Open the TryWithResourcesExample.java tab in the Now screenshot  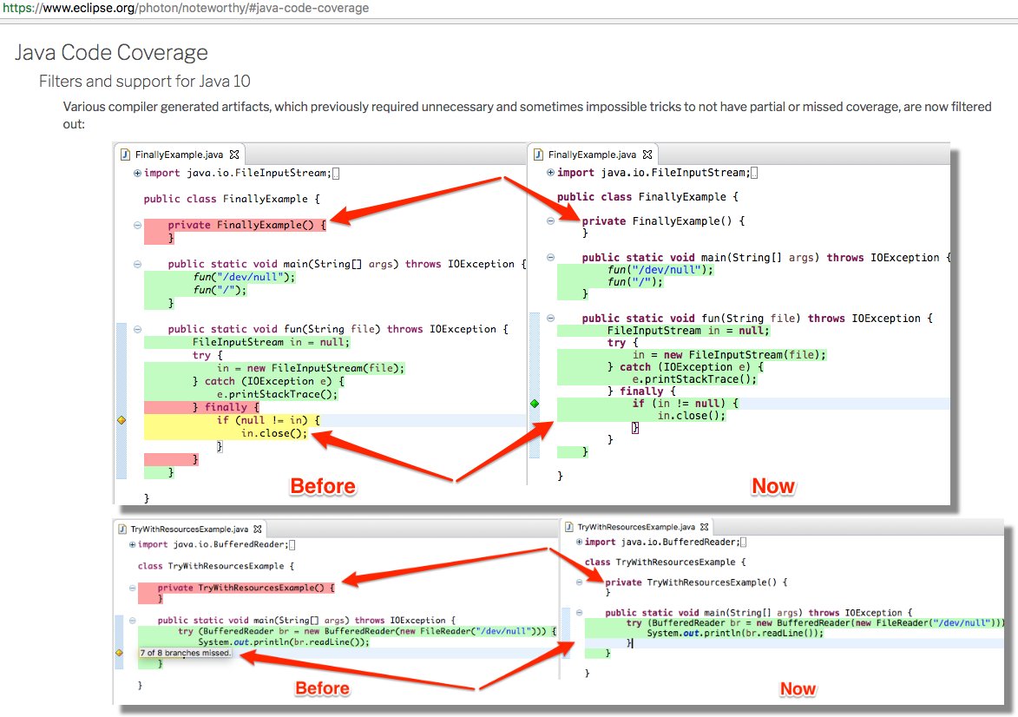[636, 527]
